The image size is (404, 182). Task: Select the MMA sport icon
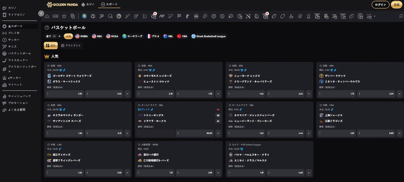[x=197, y=16]
